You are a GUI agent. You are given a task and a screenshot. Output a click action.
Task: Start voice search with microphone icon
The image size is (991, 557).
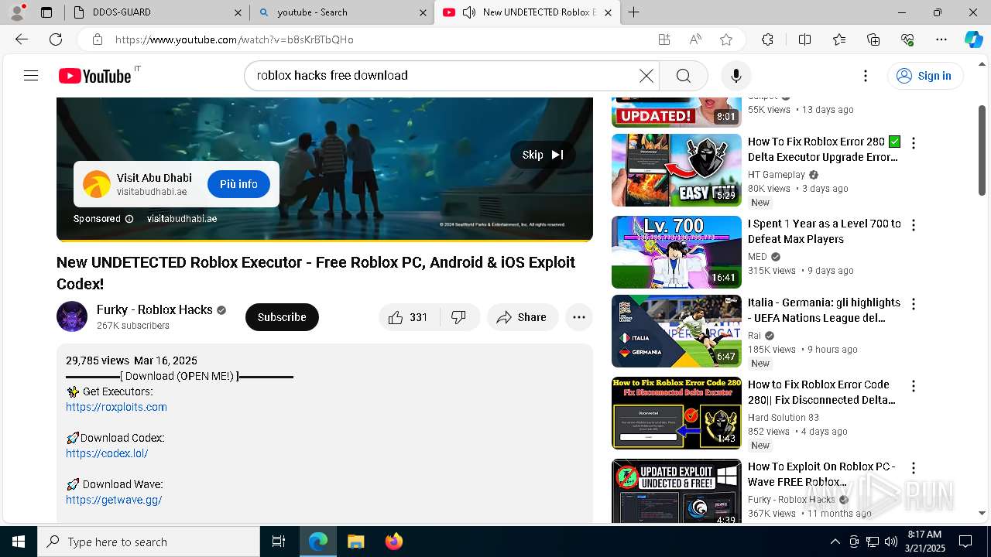736,76
